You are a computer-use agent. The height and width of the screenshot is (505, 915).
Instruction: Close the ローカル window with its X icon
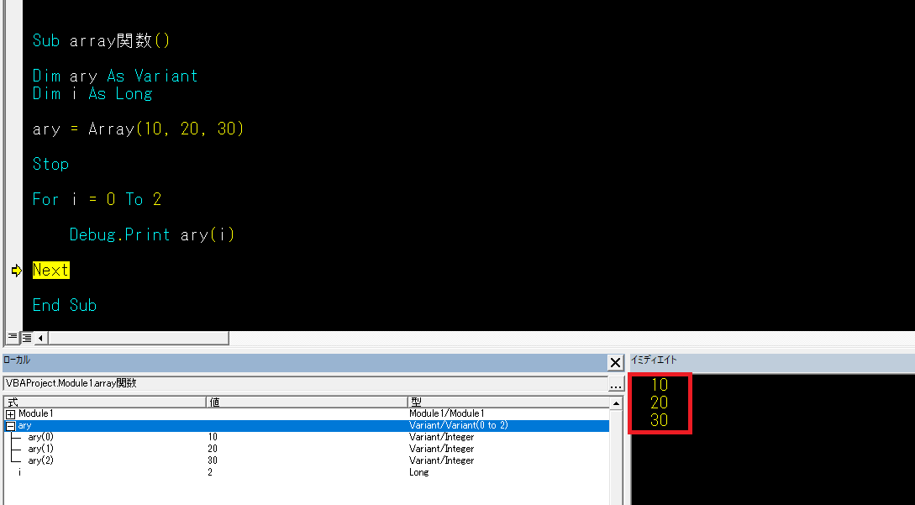(x=614, y=362)
